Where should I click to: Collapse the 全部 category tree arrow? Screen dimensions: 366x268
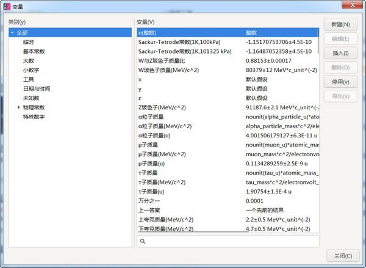[x=12, y=32]
